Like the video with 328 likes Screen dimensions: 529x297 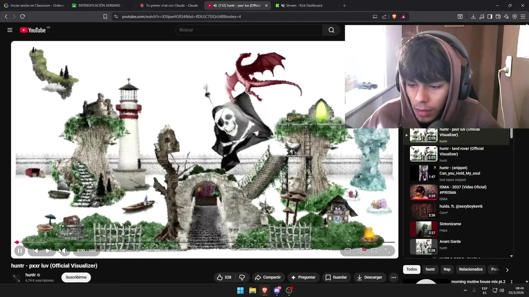[224, 277]
